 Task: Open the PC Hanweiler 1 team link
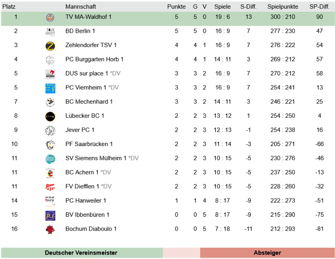[x=85, y=201]
